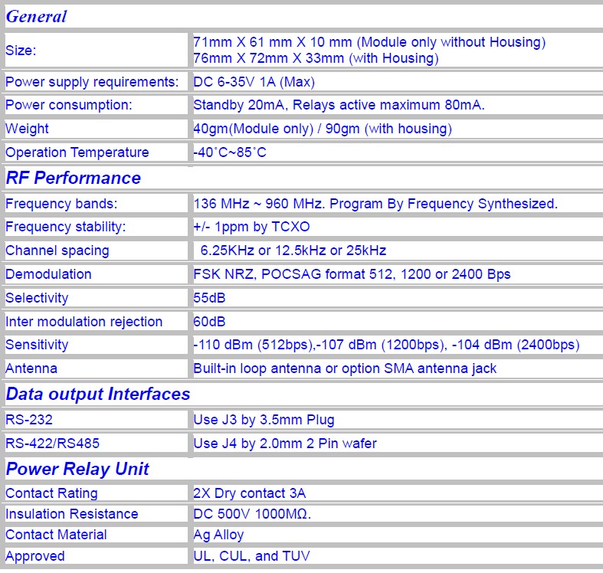Click the 'Frequency bands:' label
Image resolution: width=603 pixels, height=573 pixels.
click(x=61, y=204)
